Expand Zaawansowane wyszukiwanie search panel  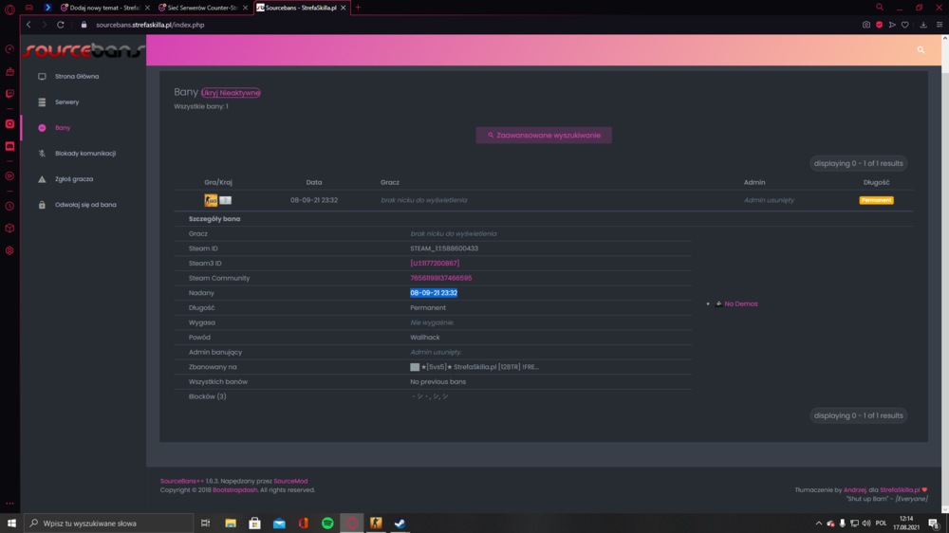544,135
